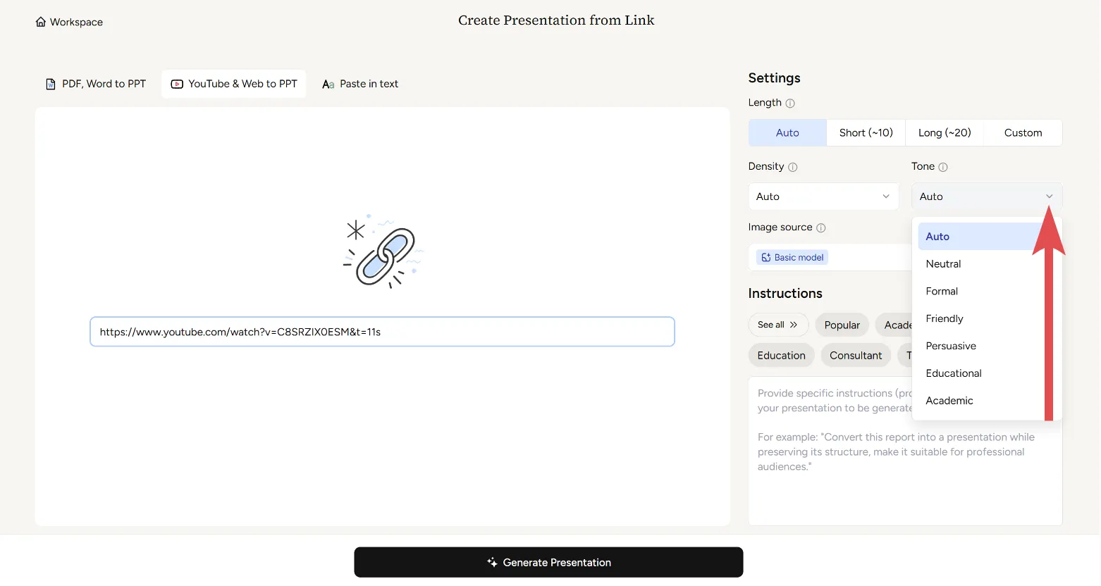Expand See all instructions

(777, 325)
